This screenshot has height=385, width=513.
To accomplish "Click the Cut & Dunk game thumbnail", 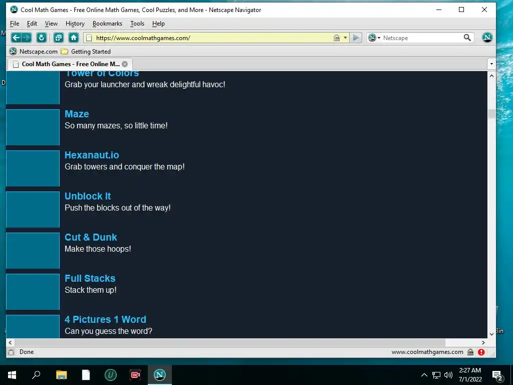I will (x=33, y=251).
